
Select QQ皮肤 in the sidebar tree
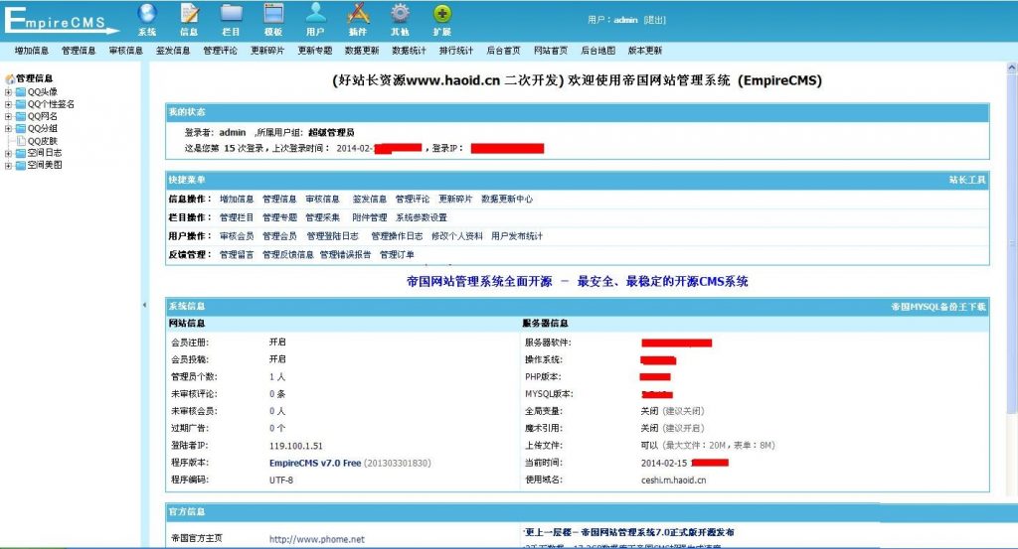[x=42, y=141]
